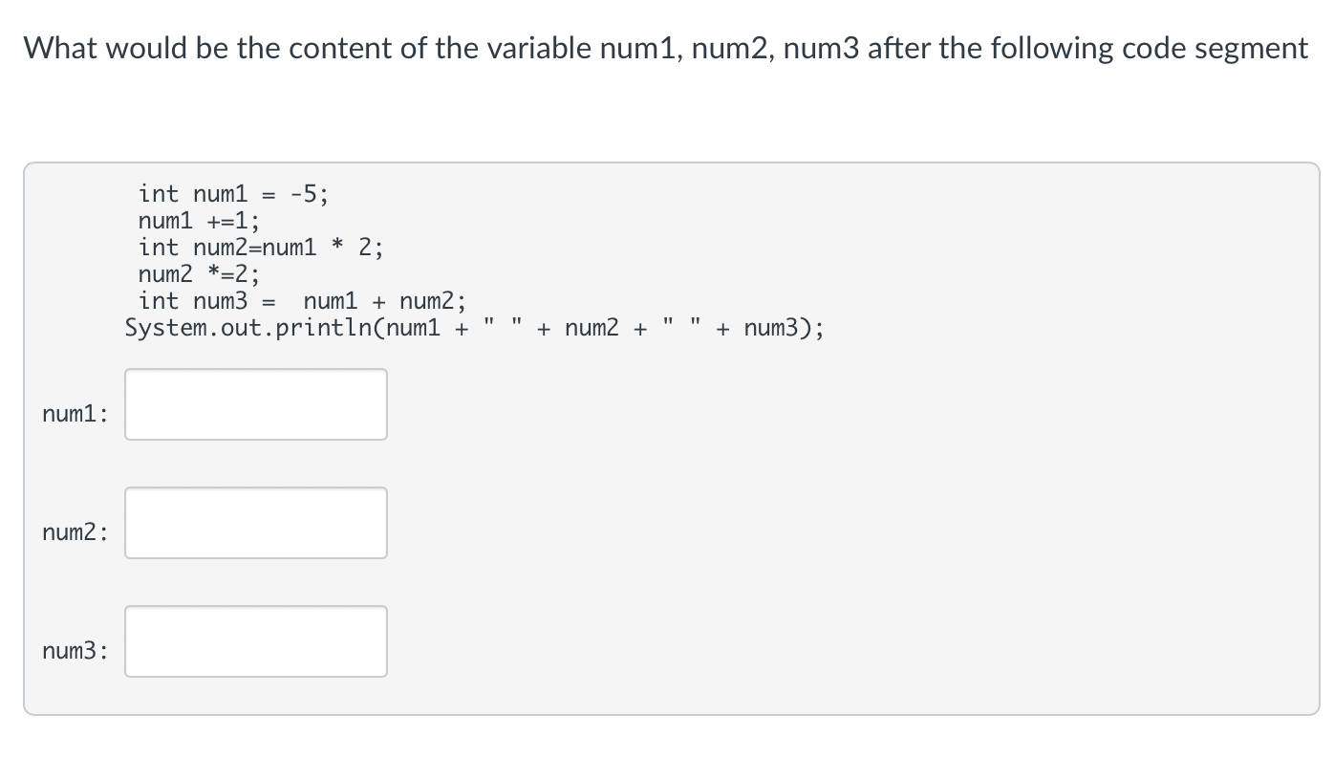This screenshot has width=1334, height=780.
Task: Click the 'num3:' label text
Action: click(x=75, y=651)
